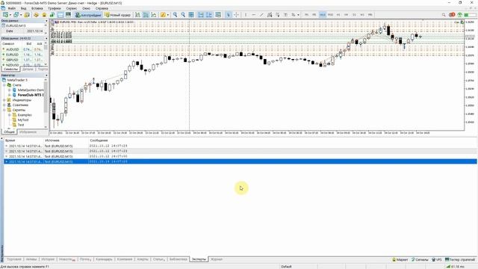
Task: Select the EURUSD row in Market Watch
Action: [x=23, y=55]
